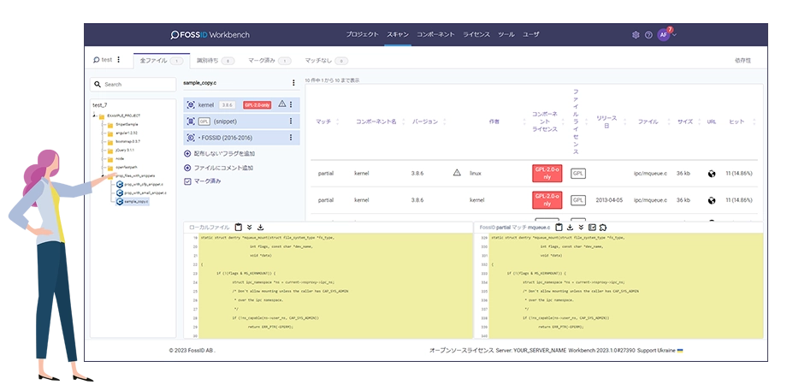Viewport: 787px width, 385px height.
Task: Focus the Search field above file tree
Action: click(133, 85)
